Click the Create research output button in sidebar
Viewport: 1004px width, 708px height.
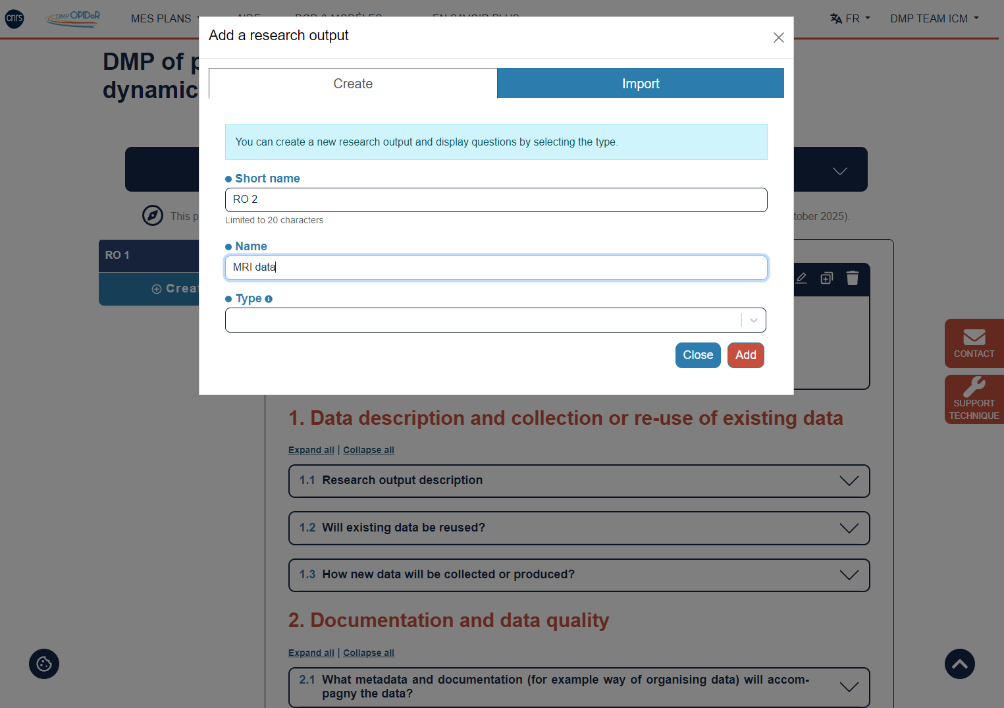click(149, 289)
